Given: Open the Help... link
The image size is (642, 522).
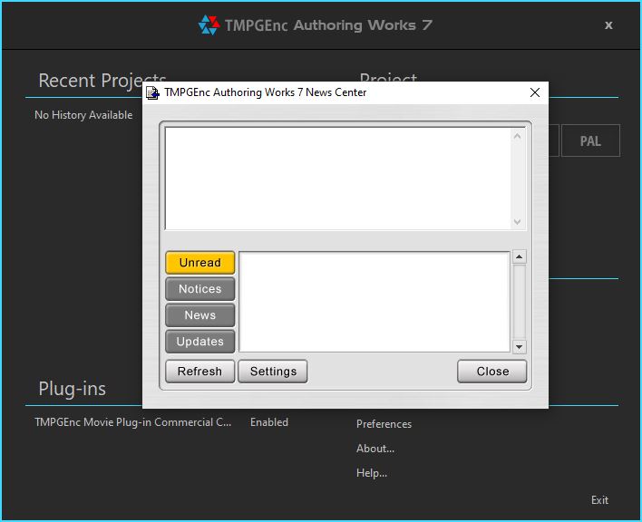Looking at the screenshot, I should coord(372,473).
